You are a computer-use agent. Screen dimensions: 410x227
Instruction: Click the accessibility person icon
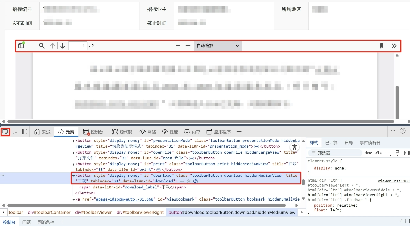click(294, 147)
